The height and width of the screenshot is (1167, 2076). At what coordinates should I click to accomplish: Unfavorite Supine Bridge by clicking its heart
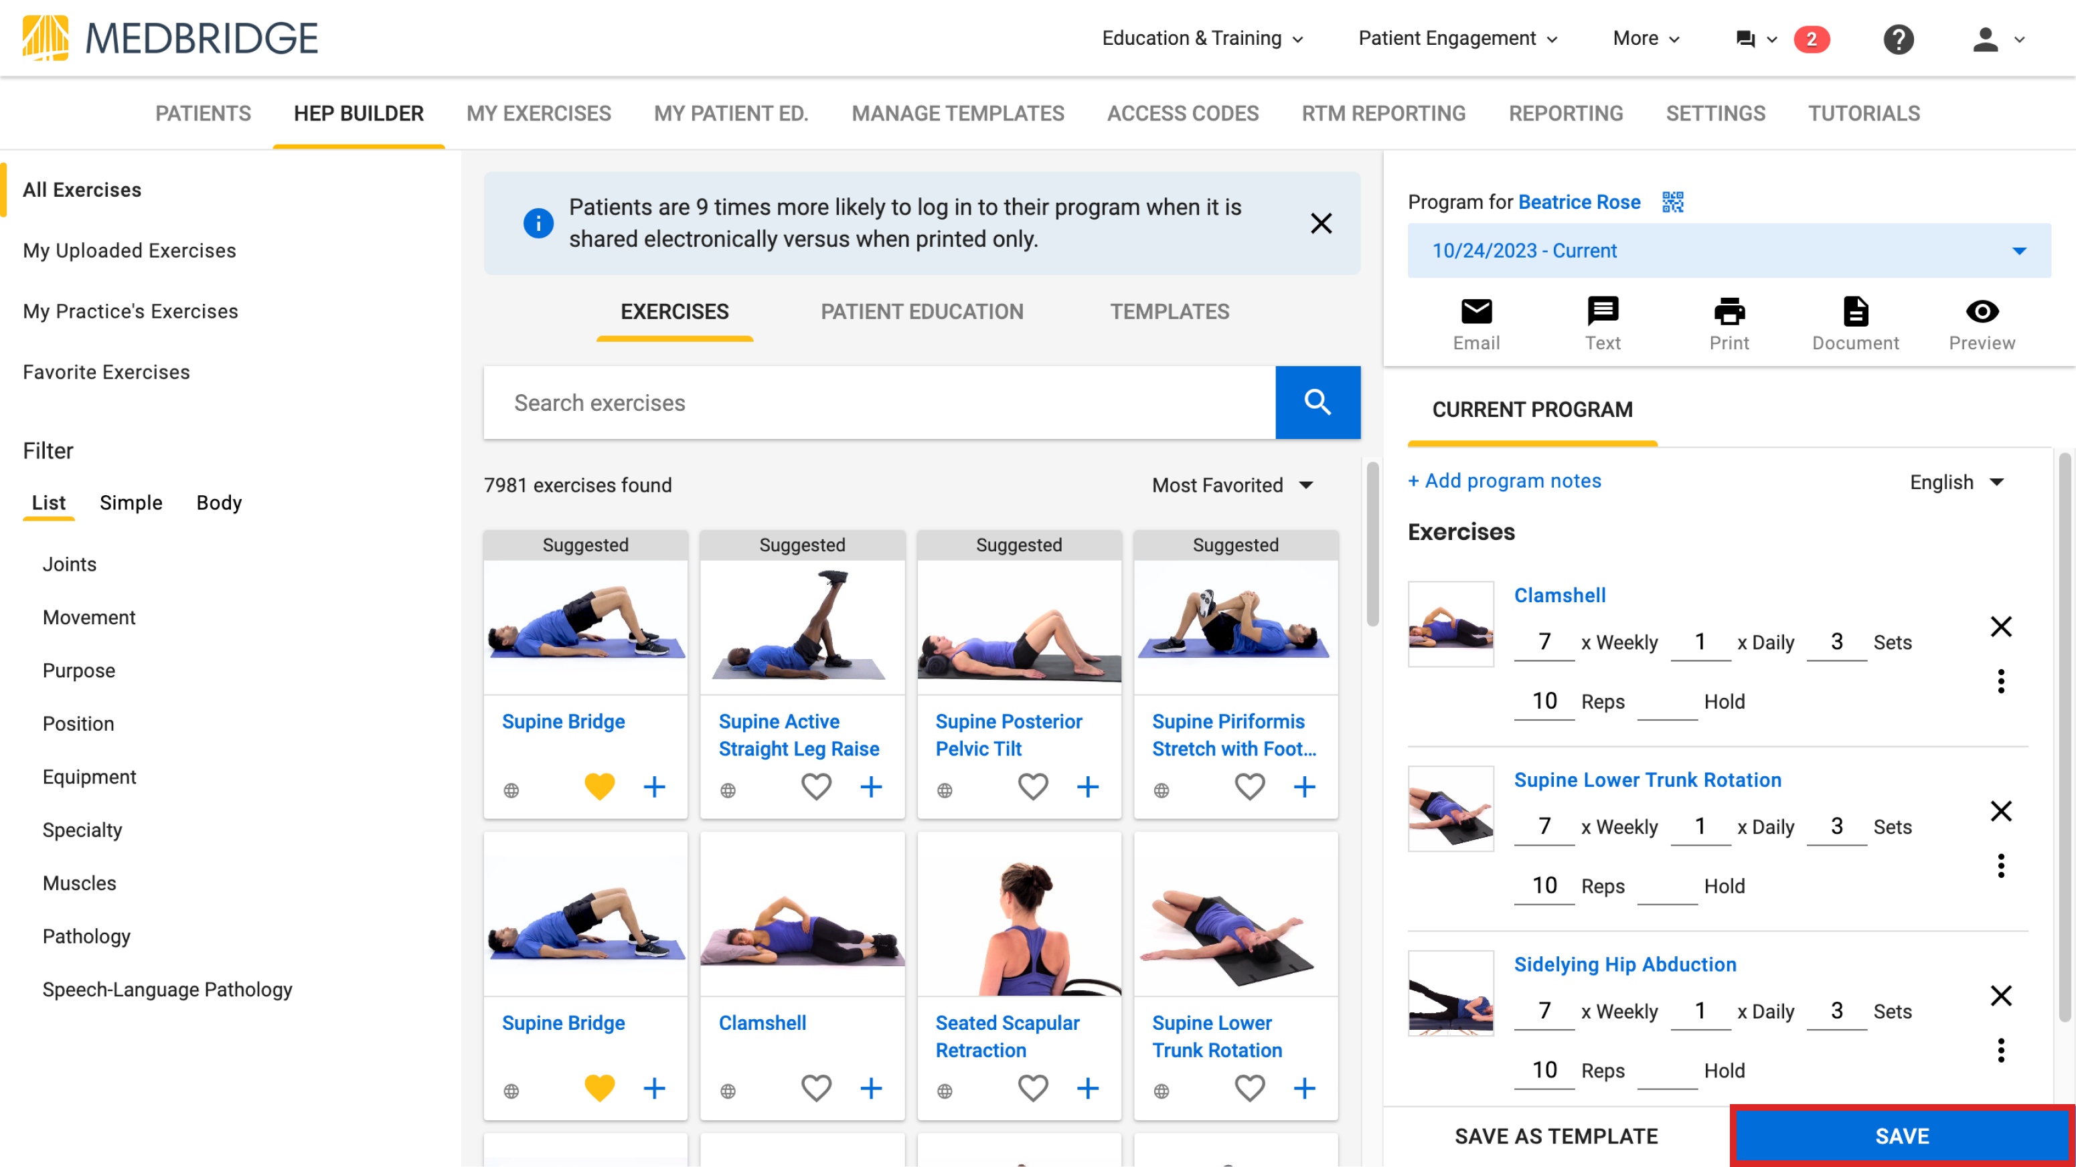(600, 787)
